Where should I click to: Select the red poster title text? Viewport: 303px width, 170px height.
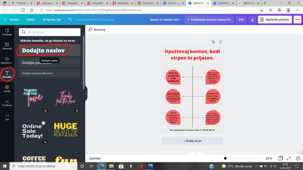pos(192,55)
